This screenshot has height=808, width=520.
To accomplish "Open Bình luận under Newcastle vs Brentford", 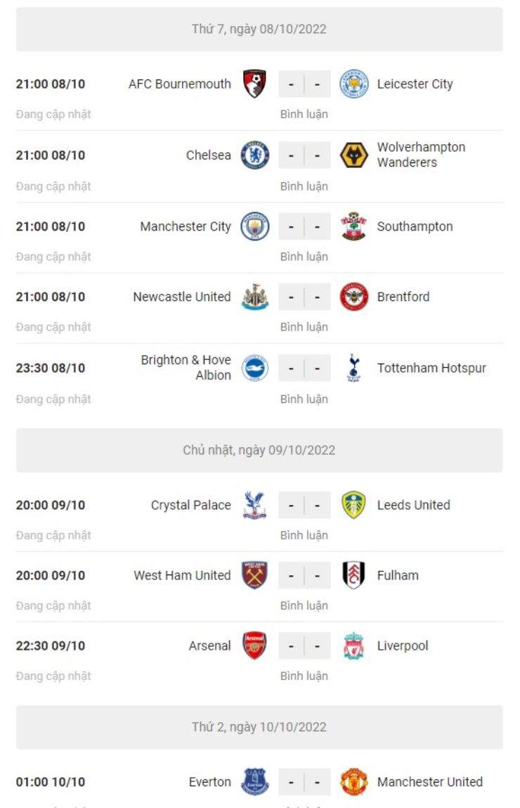I will click(304, 327).
